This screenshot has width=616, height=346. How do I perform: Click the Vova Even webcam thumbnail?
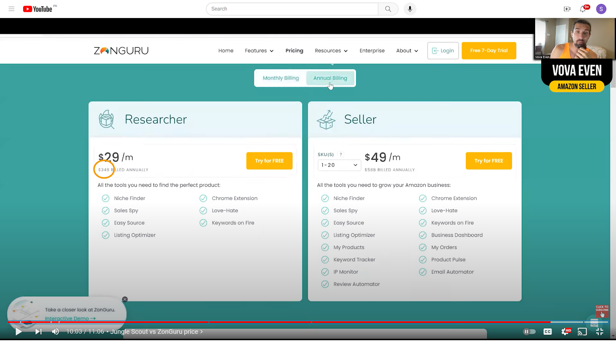[x=575, y=38]
